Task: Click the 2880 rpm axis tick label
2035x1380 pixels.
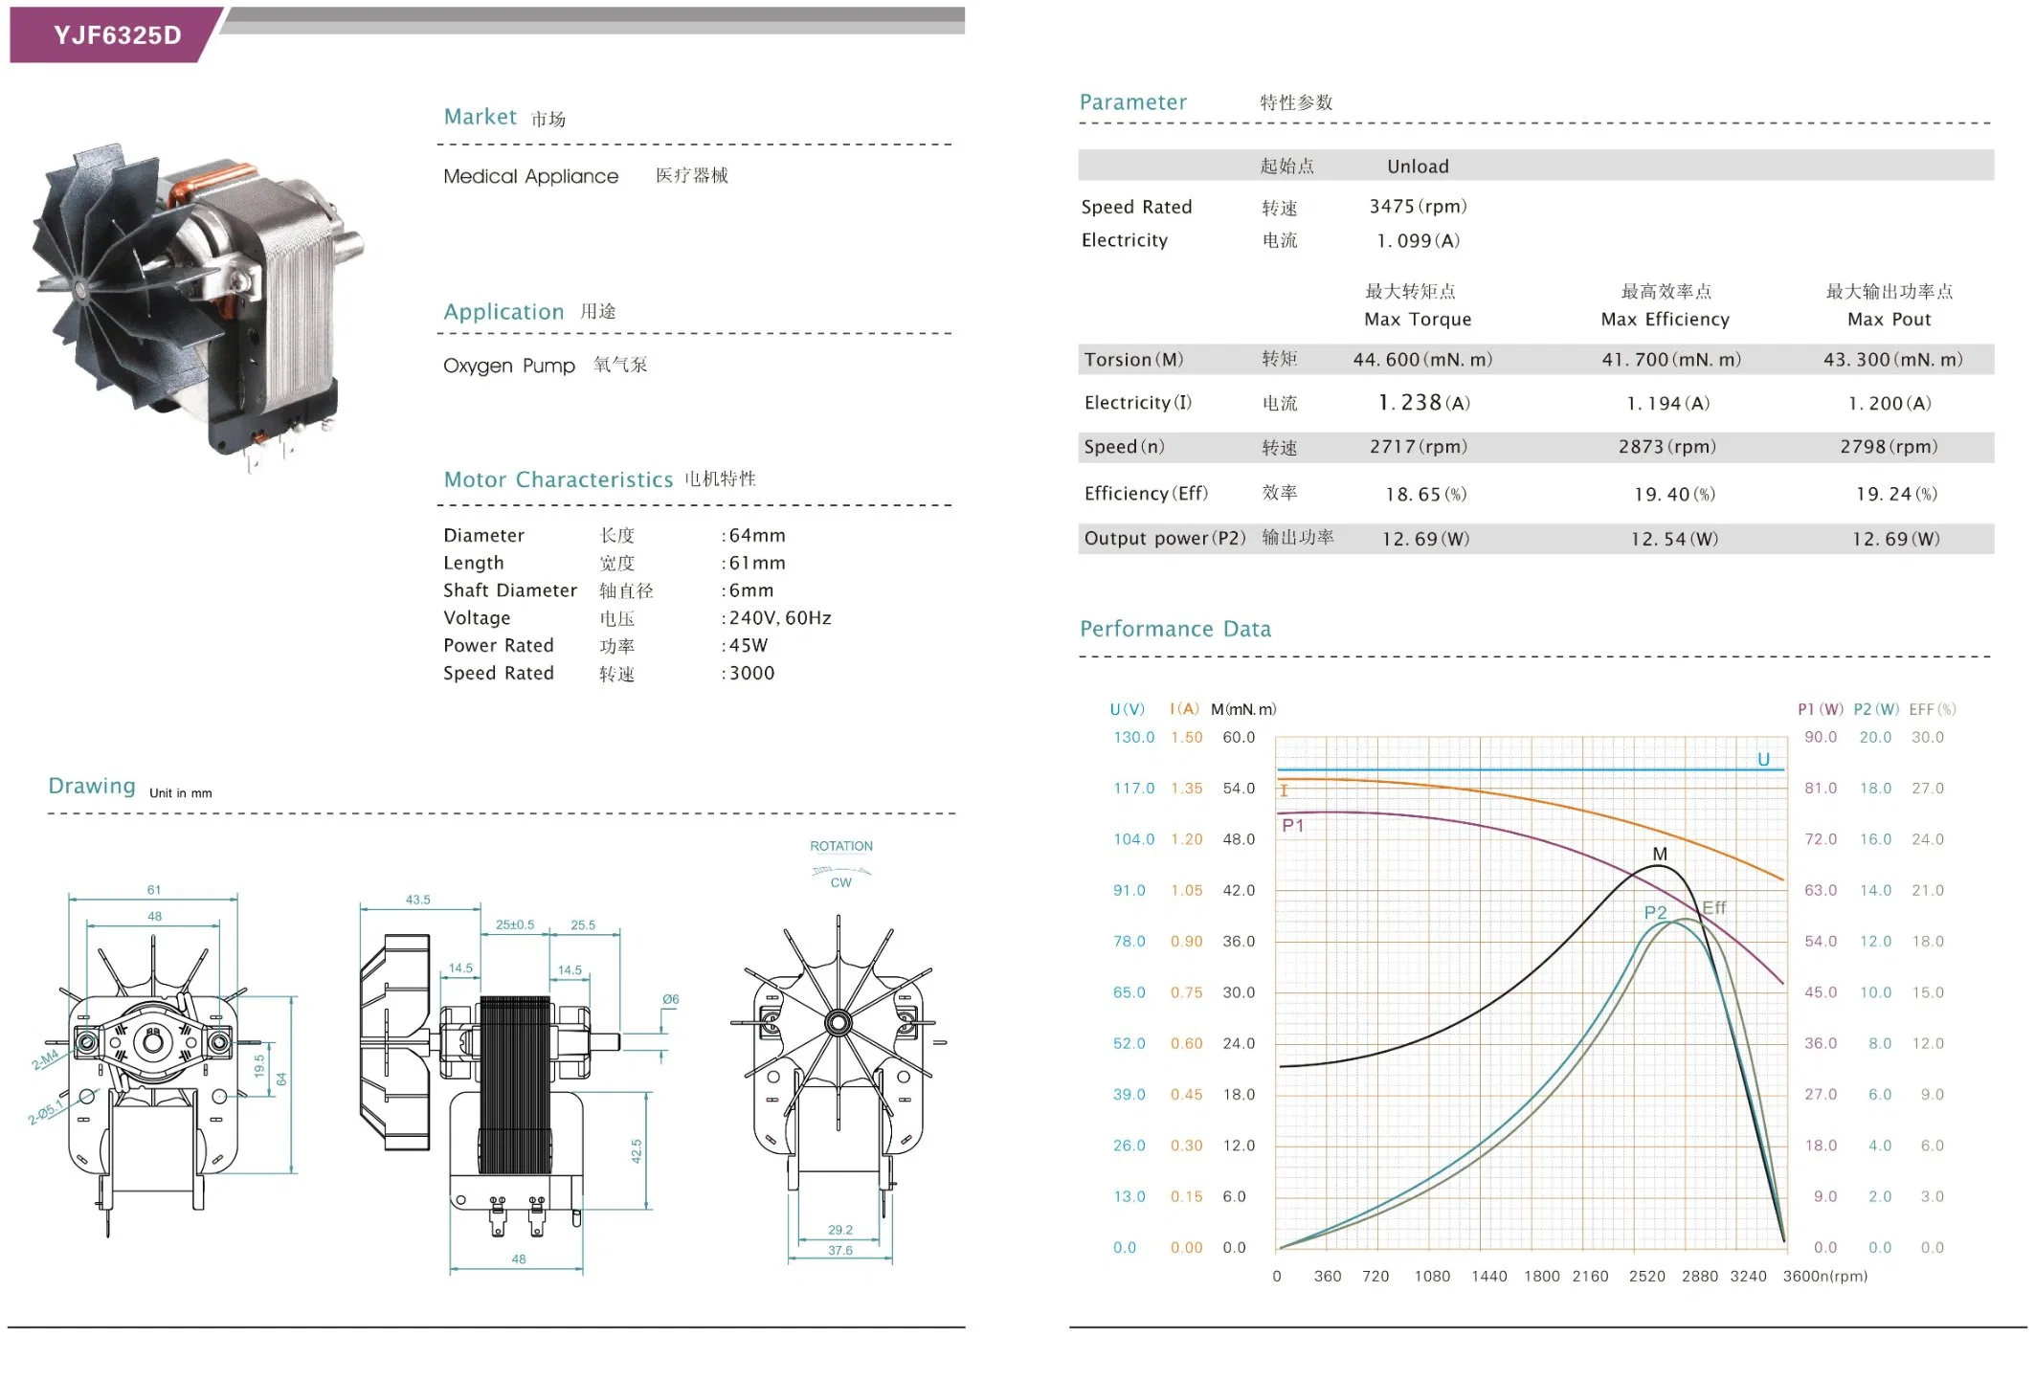Action: [x=1700, y=1277]
